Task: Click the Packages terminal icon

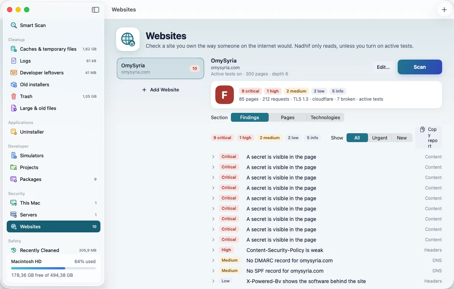Action: click(x=14, y=179)
